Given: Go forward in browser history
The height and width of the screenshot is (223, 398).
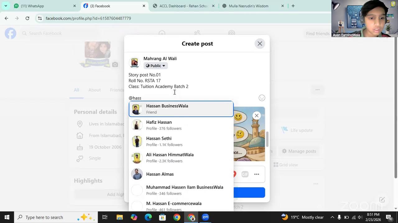Looking at the screenshot, I should pos(17,18).
